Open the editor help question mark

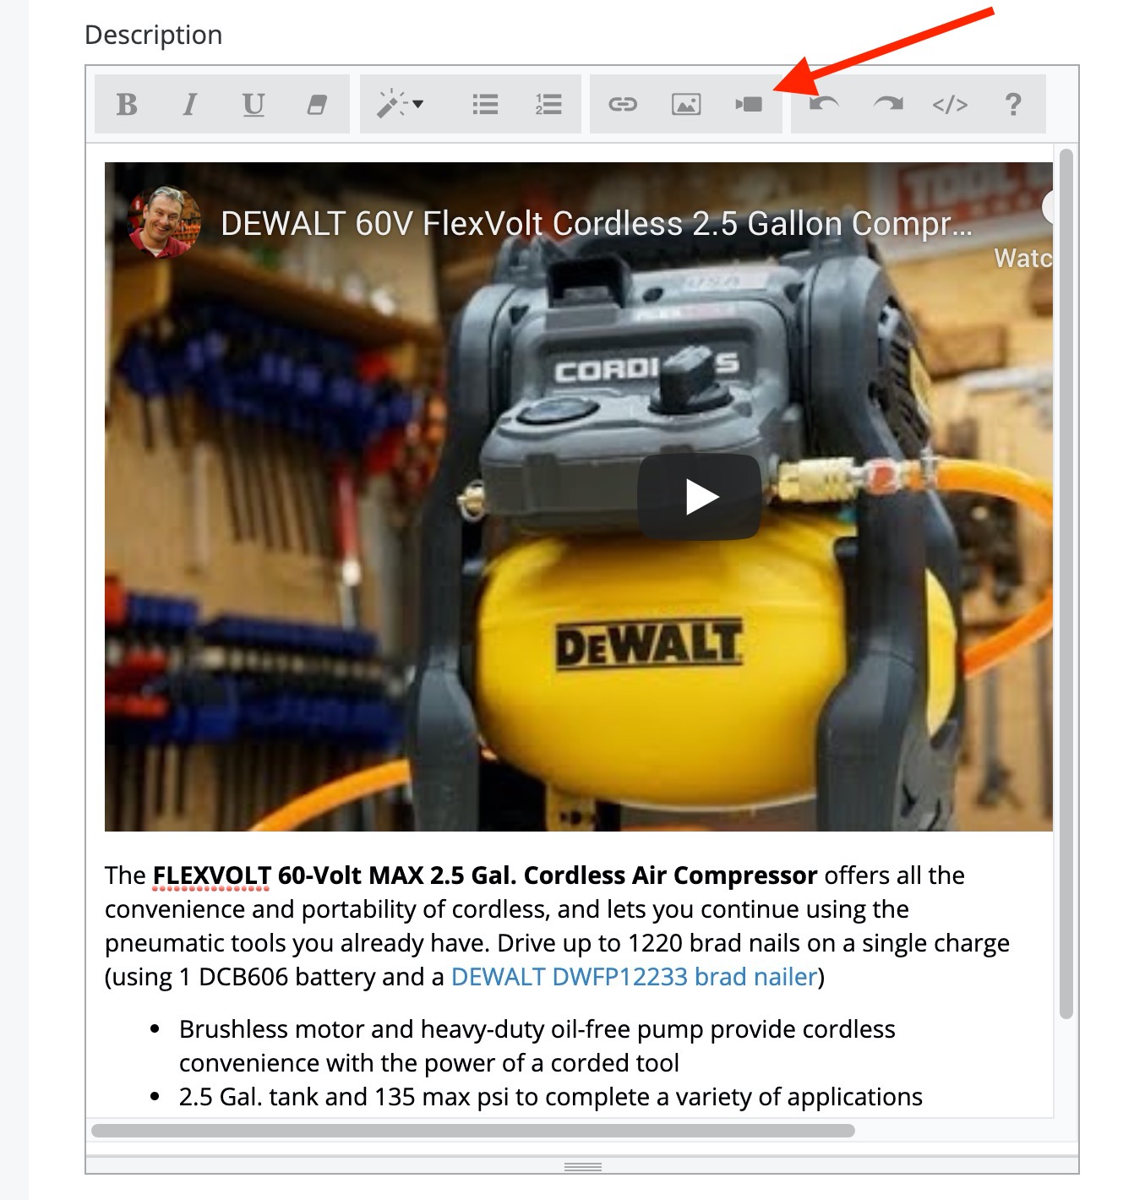pyautogui.click(x=1013, y=104)
